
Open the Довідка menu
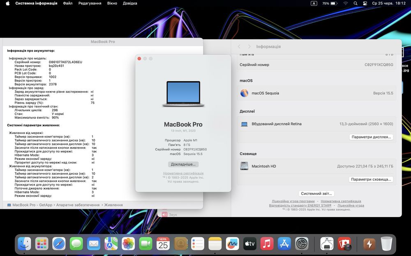[x=130, y=3]
